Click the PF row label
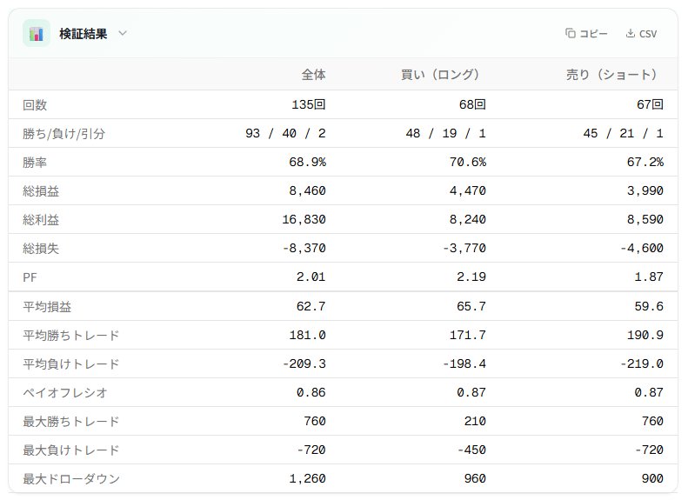The height and width of the screenshot is (500, 688). 30,277
